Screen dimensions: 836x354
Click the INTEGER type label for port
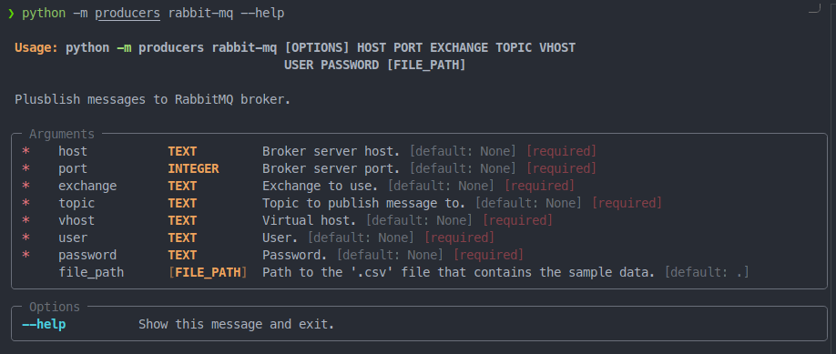194,169
